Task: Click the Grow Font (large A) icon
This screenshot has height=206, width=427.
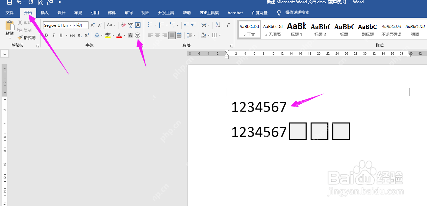Action: pyautogui.click(x=92, y=25)
